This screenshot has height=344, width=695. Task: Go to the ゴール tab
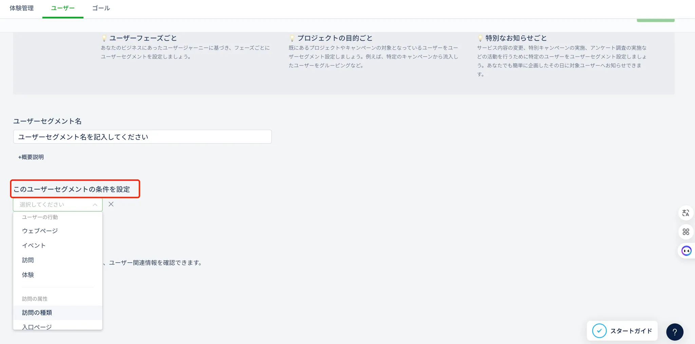[x=101, y=8]
